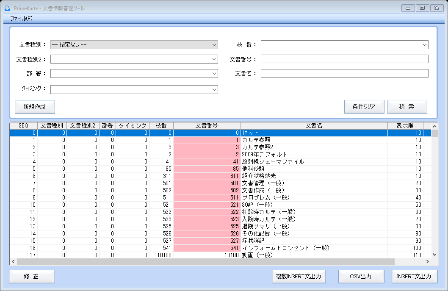Click the vertical scrollbar up arrow

pyautogui.click(x=434, y=126)
